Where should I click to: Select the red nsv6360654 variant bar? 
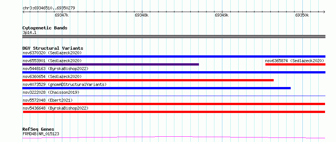pos(148,80)
